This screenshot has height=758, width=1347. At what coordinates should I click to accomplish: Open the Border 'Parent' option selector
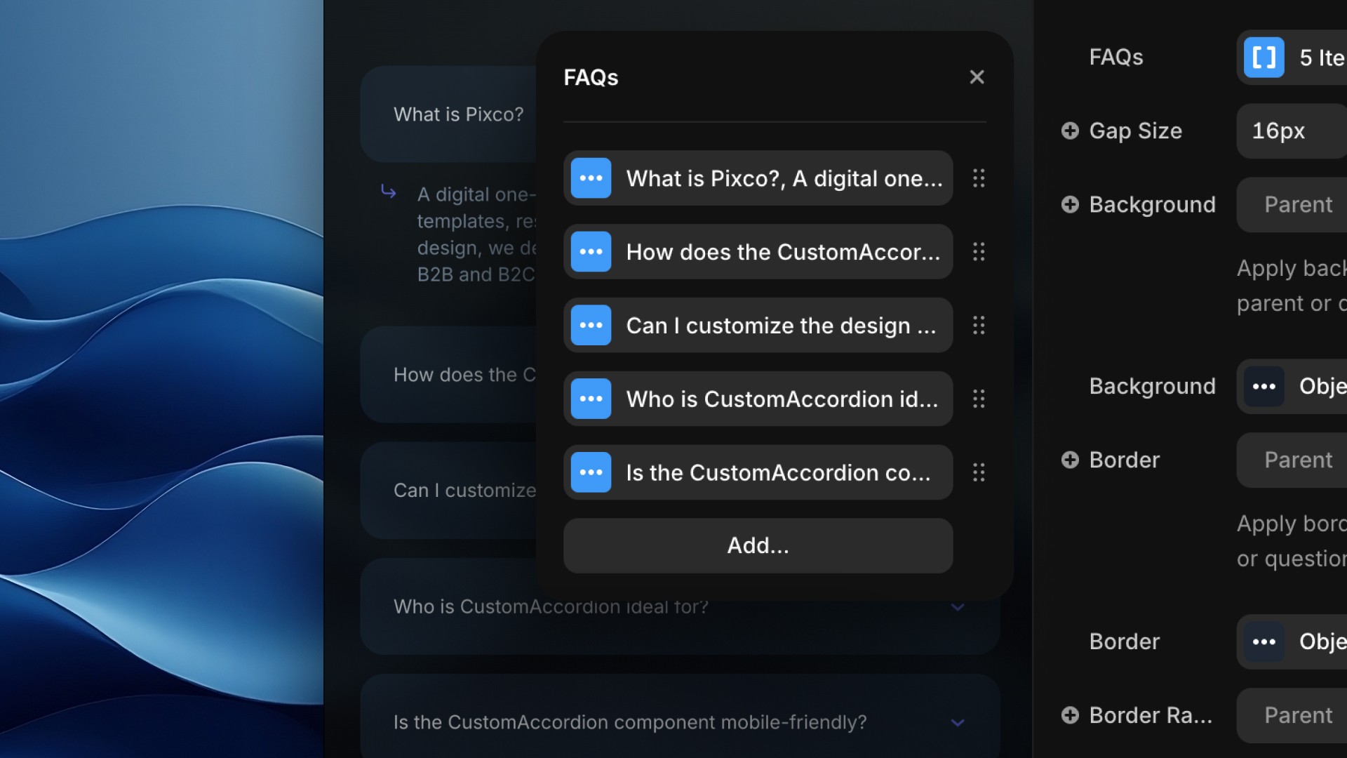(x=1292, y=460)
